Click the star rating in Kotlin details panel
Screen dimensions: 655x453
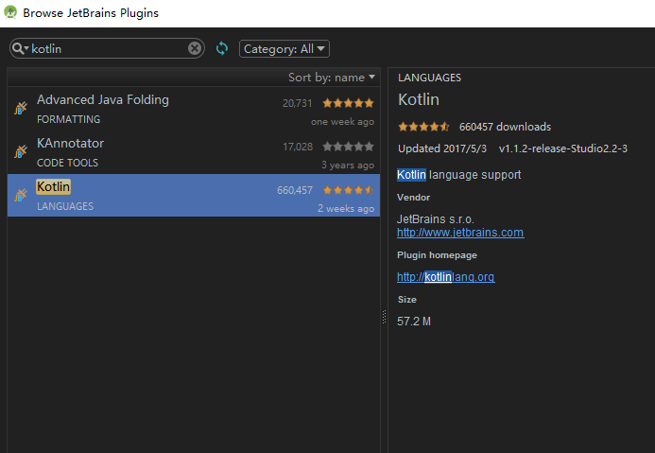coord(423,127)
